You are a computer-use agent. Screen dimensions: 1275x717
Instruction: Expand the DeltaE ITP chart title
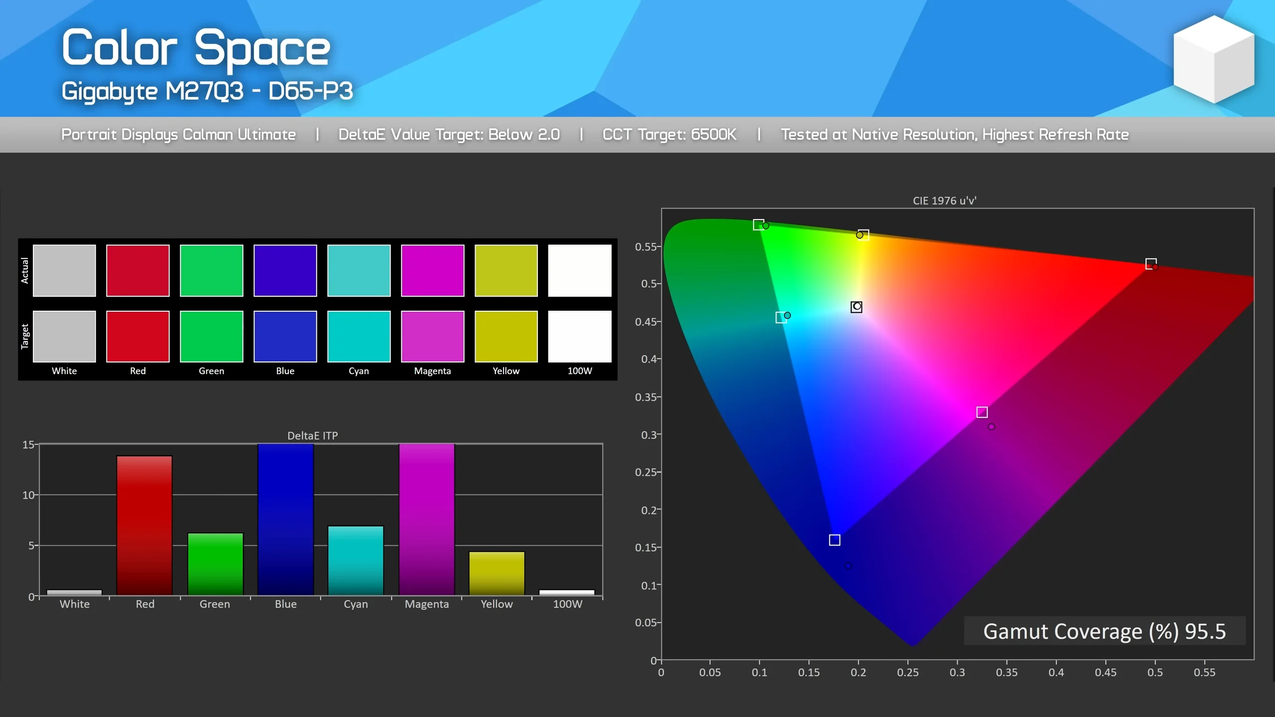point(313,435)
